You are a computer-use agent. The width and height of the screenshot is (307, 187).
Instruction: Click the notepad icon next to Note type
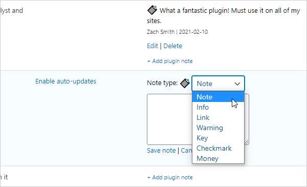[x=185, y=83]
